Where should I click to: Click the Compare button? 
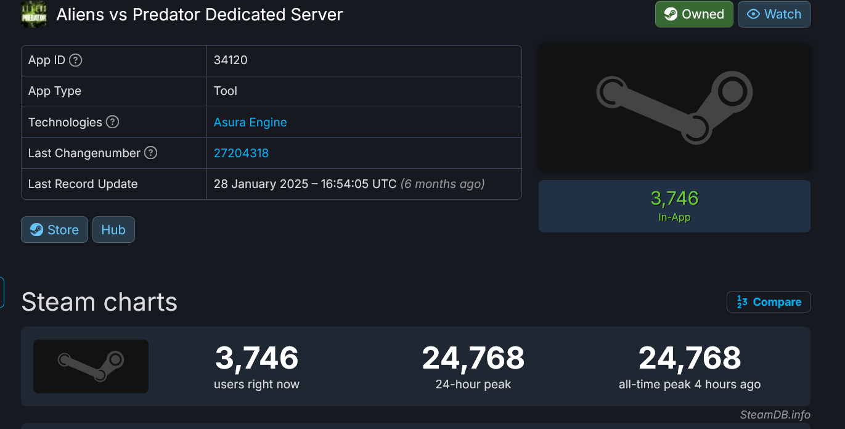point(769,302)
